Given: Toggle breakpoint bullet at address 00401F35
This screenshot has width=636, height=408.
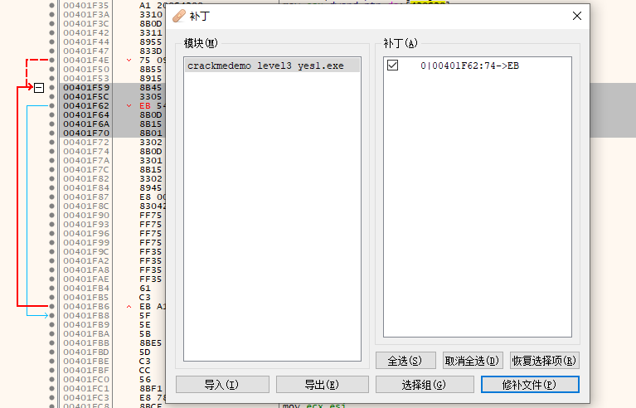Looking at the screenshot, I should [x=51, y=5].
